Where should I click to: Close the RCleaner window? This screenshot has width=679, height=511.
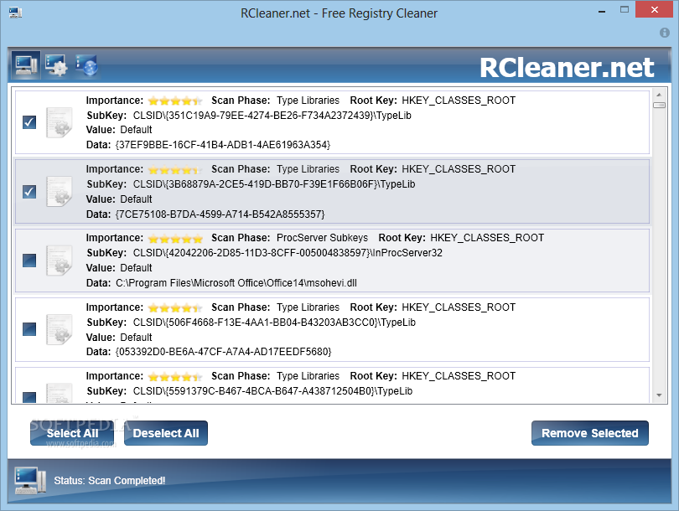(655, 9)
